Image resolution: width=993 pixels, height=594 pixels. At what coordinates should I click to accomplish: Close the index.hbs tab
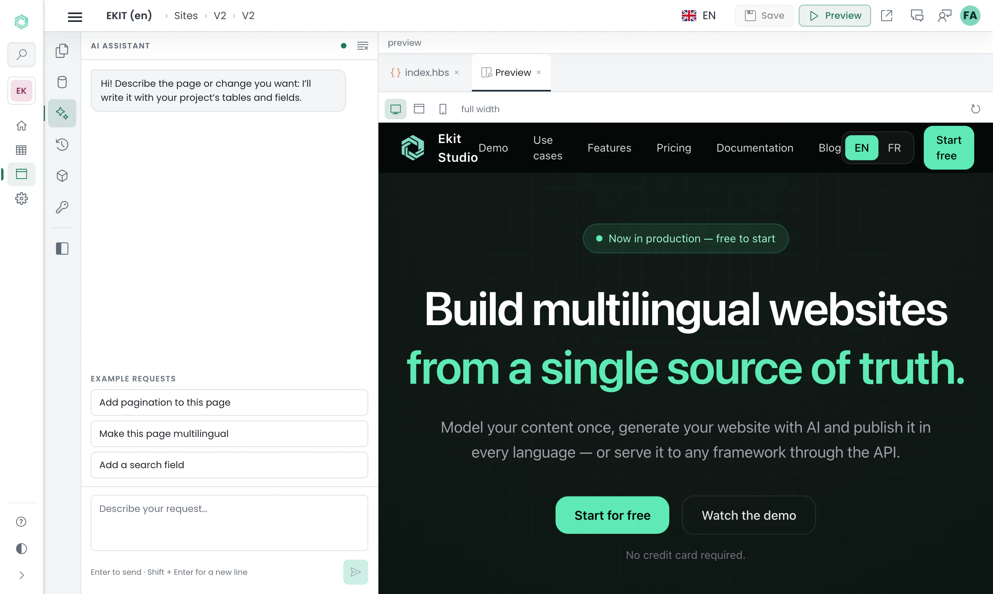pos(457,72)
